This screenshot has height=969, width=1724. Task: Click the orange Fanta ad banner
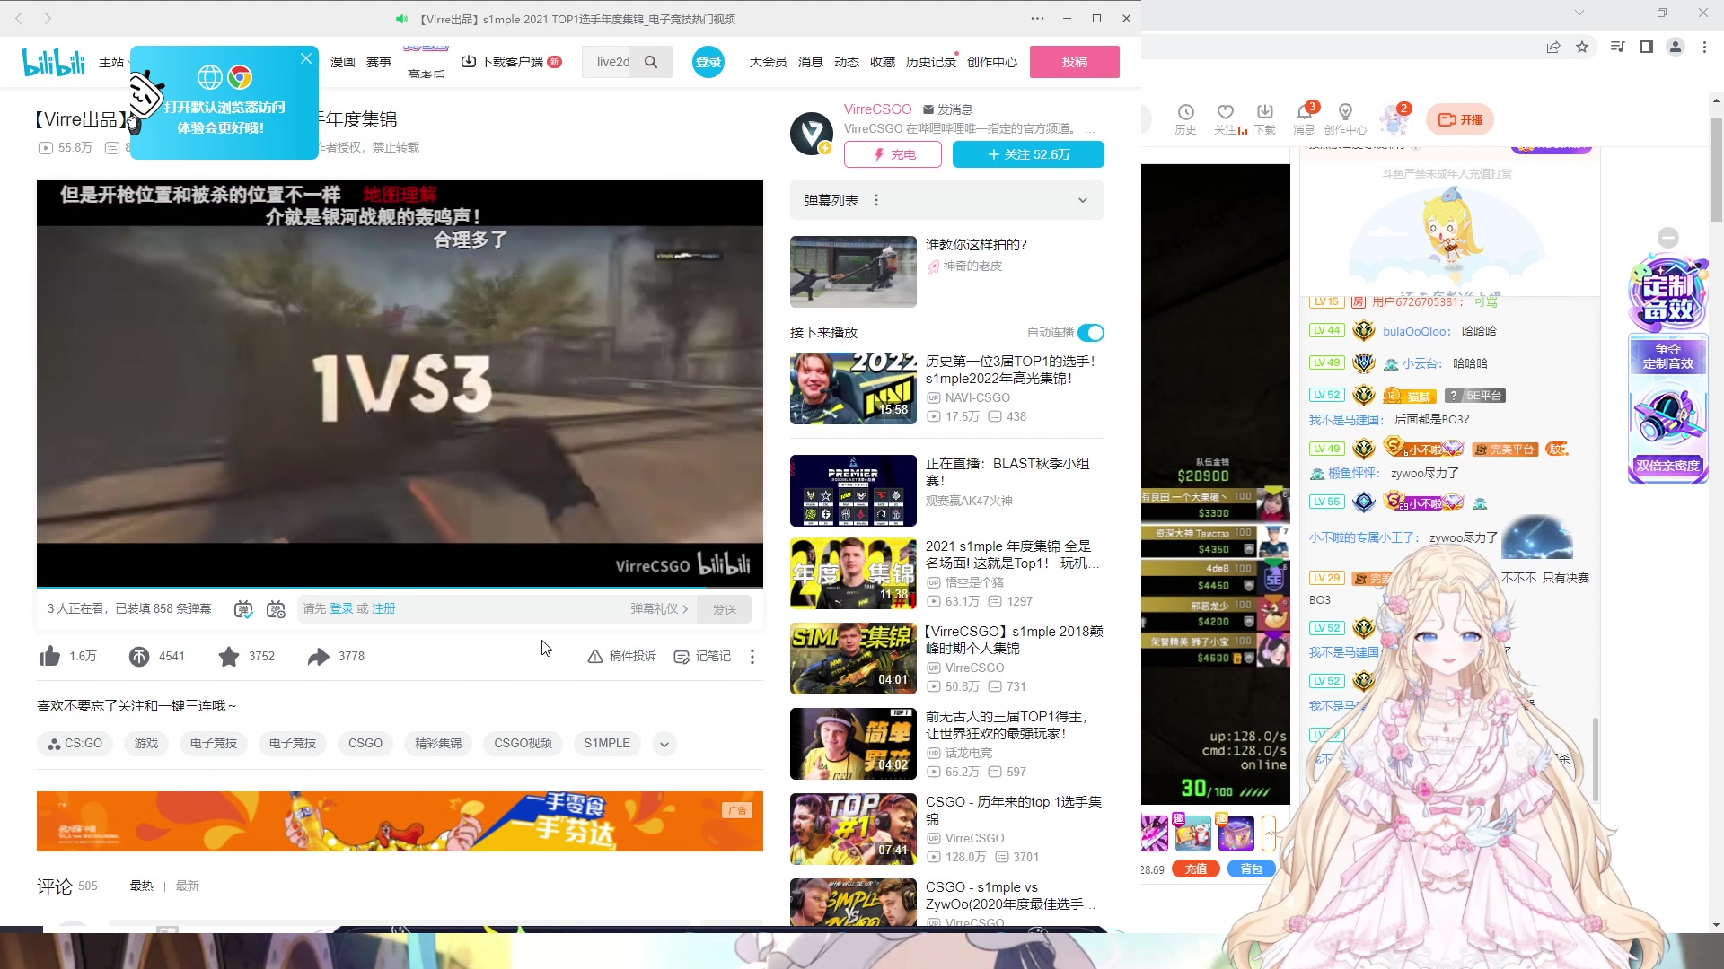click(x=400, y=821)
